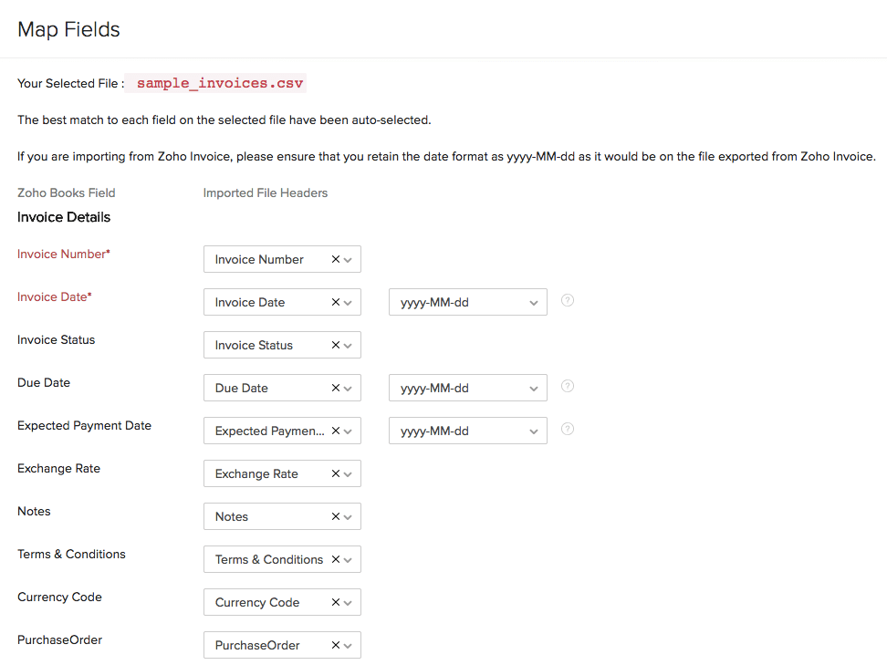Screen dimensions: 887x665
Task: Clear the Notes field mapping
Action: click(x=335, y=517)
